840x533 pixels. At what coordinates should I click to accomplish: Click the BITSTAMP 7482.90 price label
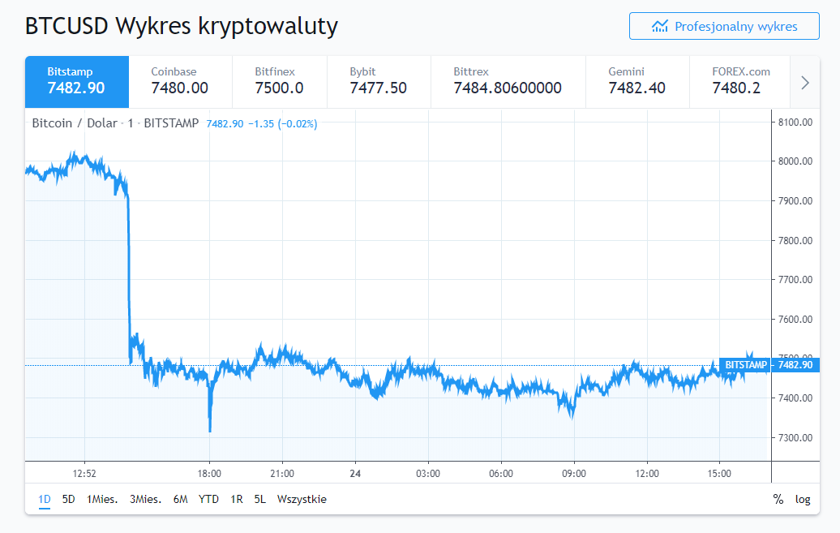point(769,365)
